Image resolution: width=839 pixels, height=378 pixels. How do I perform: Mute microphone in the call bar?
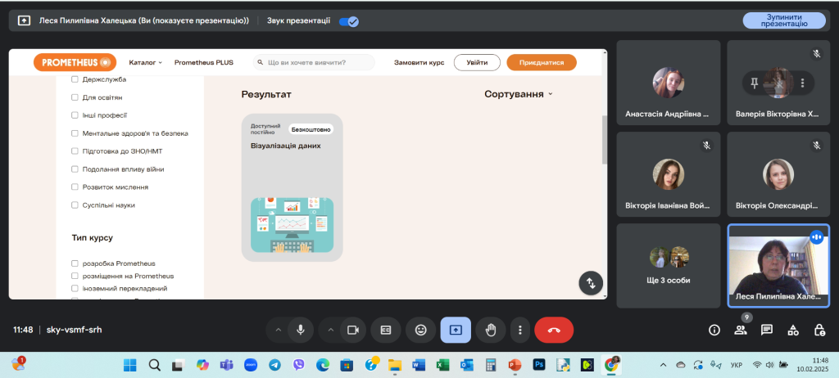click(301, 330)
